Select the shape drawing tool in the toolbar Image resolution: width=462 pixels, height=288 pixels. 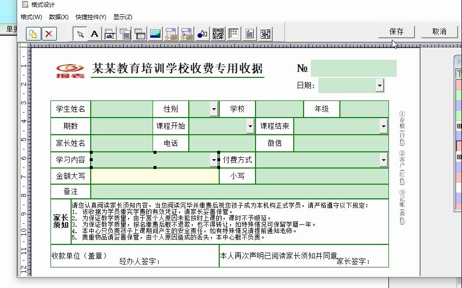click(x=202, y=33)
